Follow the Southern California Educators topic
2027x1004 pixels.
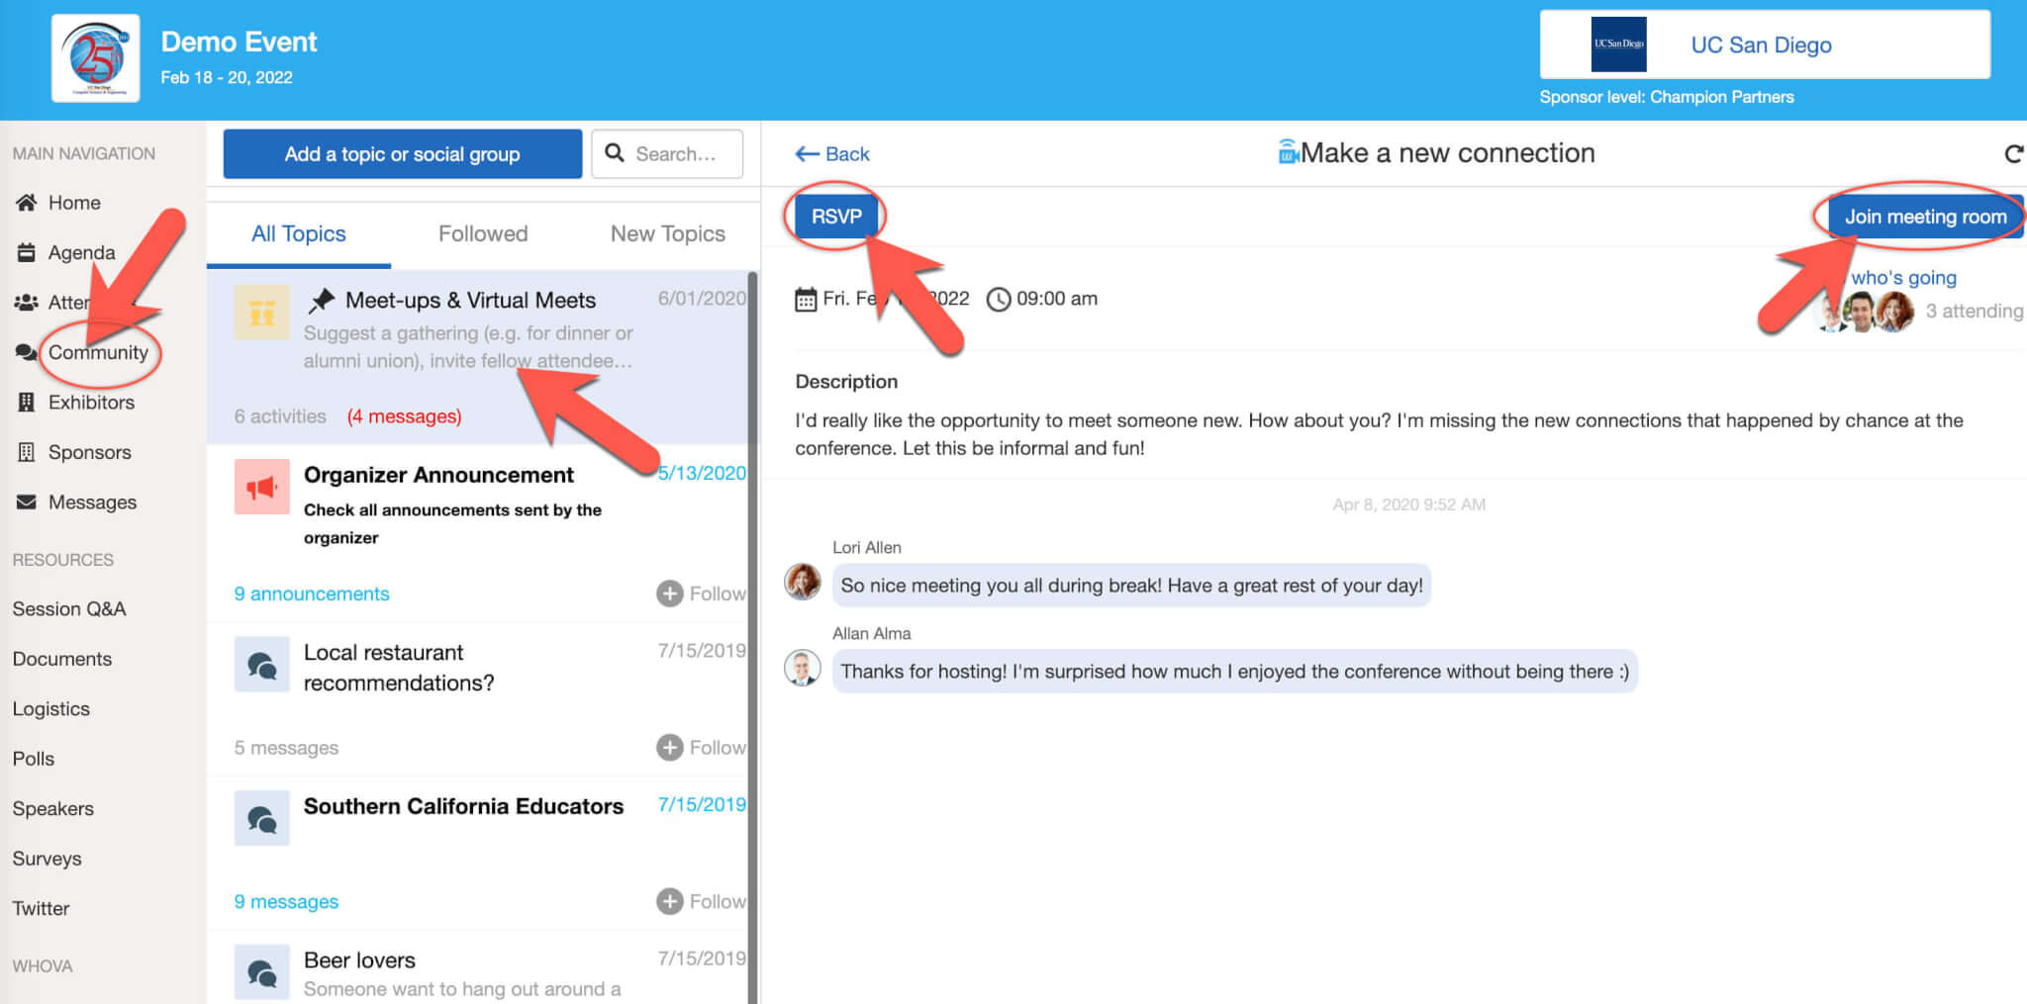click(701, 901)
